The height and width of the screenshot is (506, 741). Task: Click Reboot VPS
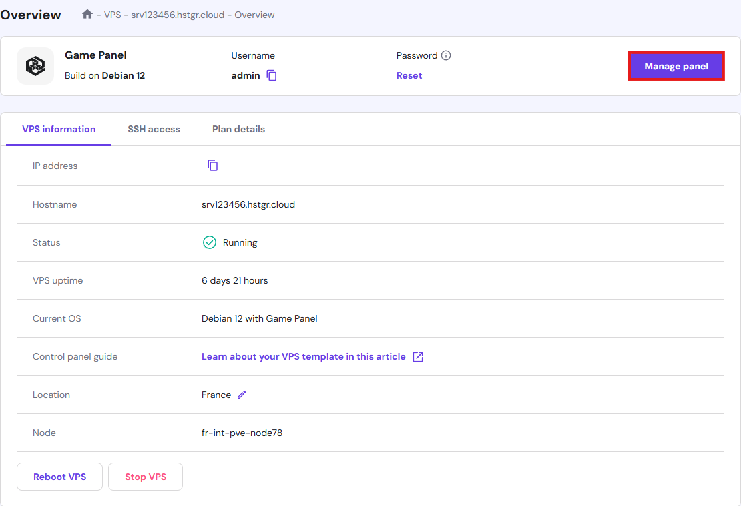[59, 476]
